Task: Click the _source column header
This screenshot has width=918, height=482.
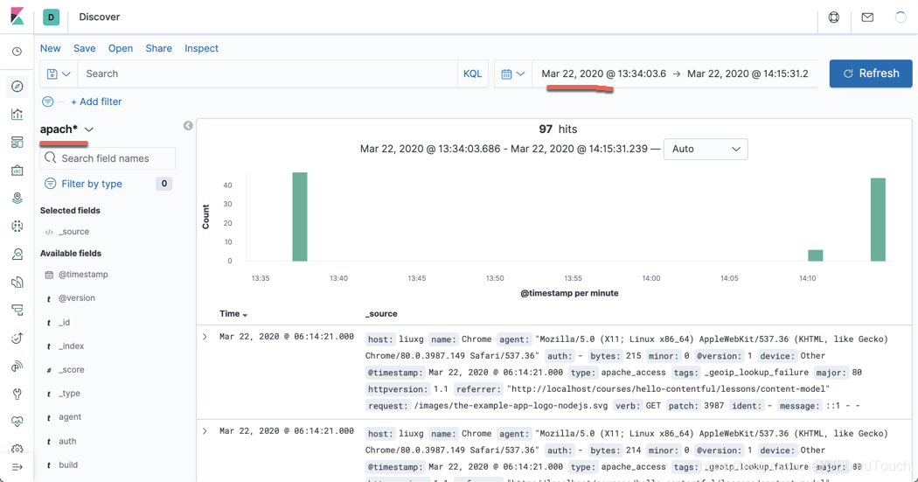Action: 381,314
